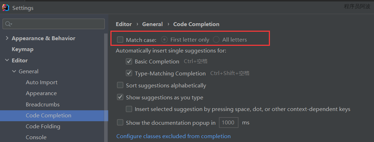Select First letter only radio button
Screen dimensions: 374x142
coord(164,39)
